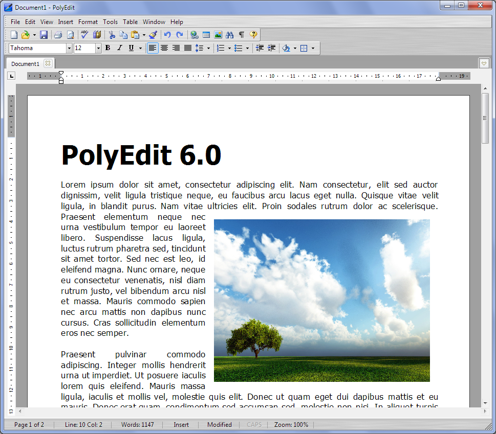
Task: Align text to the left
Action: [x=153, y=48]
